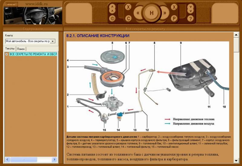Click the contents tree horizontal scroll-right arrow
The height and width of the screenshot is (166, 242).
tap(55, 159)
